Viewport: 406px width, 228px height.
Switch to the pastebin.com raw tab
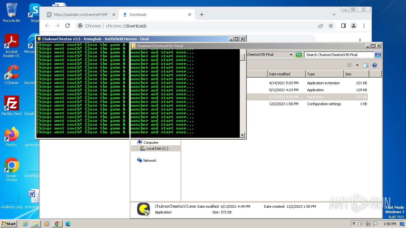pyautogui.click(x=81, y=15)
